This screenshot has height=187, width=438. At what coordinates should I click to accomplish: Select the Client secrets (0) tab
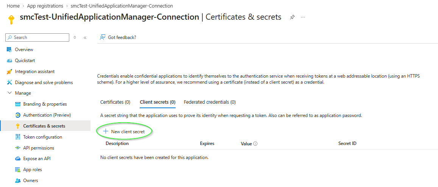(157, 102)
